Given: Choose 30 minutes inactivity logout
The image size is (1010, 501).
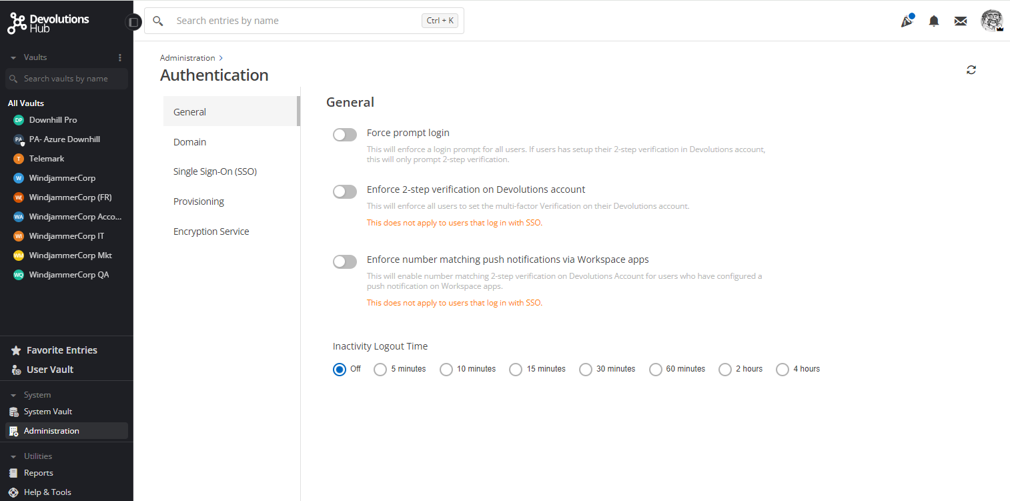Looking at the screenshot, I should 586,369.
